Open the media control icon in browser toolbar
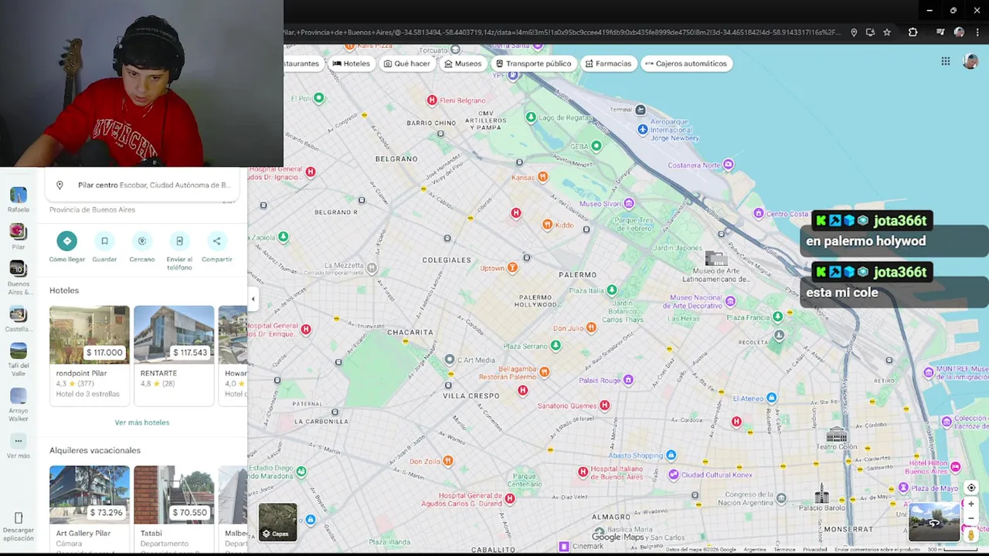The height and width of the screenshot is (556, 989). (x=940, y=32)
